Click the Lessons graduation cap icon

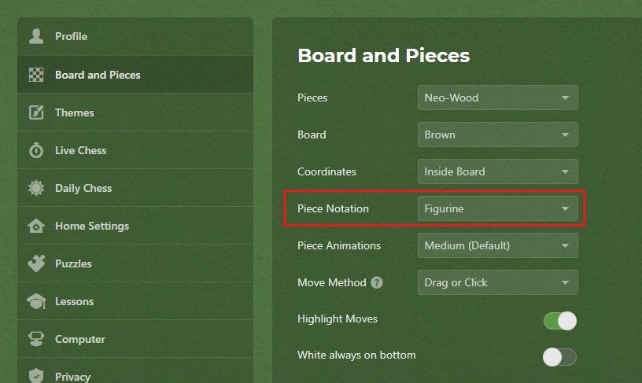point(36,301)
